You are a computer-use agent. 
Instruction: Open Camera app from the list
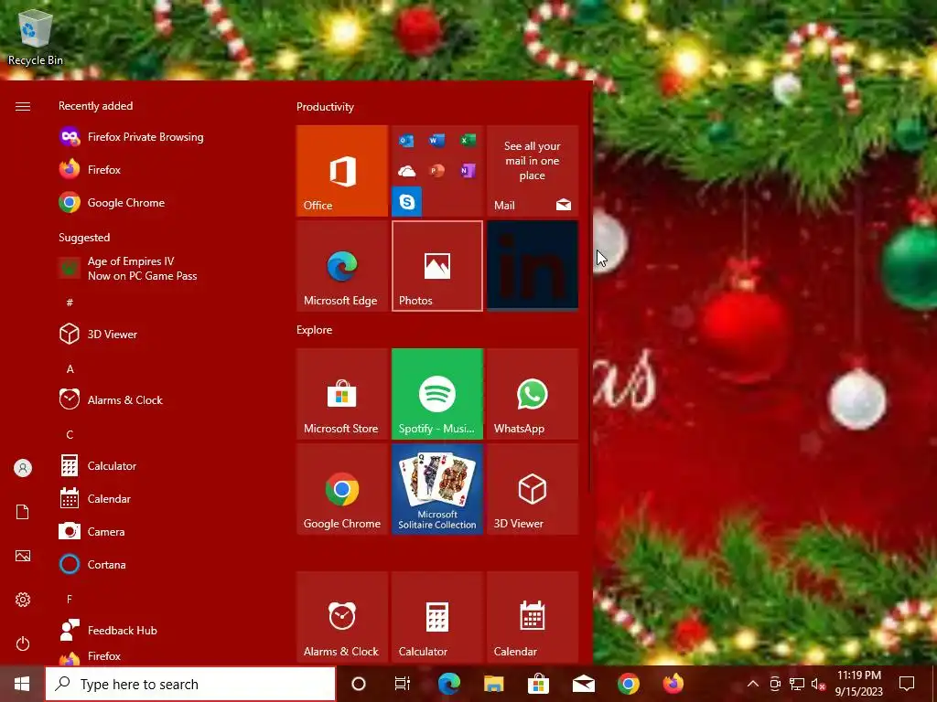point(92,531)
